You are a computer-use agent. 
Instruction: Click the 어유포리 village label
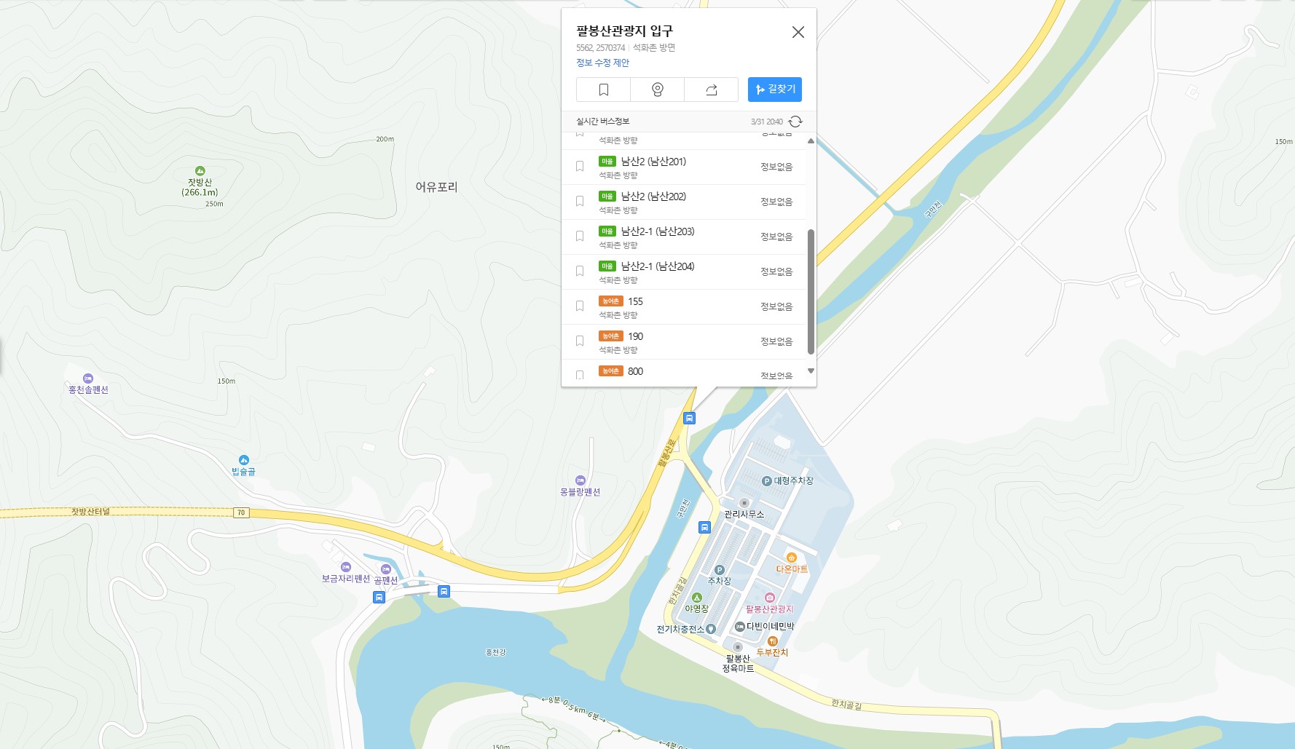(436, 187)
